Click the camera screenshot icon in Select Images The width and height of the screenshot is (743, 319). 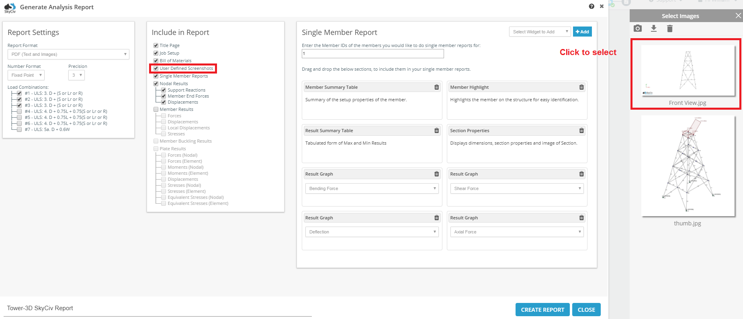(638, 29)
